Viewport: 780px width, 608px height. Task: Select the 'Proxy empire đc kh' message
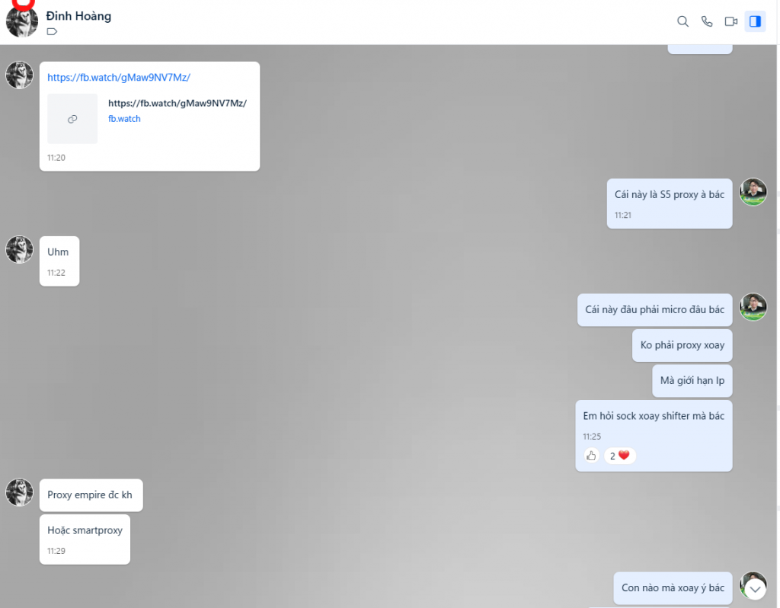pos(91,495)
